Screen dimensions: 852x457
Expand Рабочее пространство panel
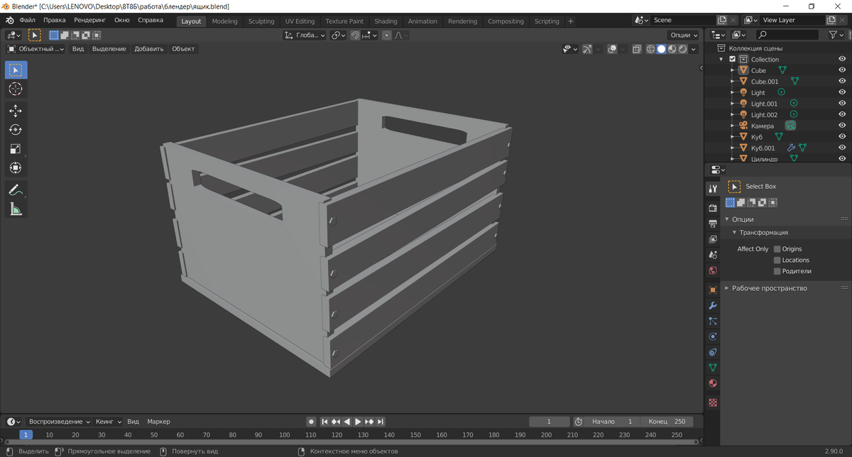pyautogui.click(x=727, y=288)
